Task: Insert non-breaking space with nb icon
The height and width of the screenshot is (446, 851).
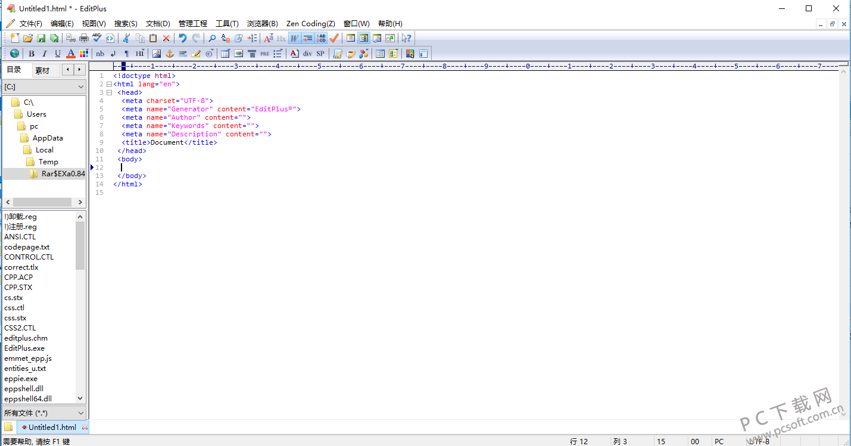Action: (x=100, y=54)
